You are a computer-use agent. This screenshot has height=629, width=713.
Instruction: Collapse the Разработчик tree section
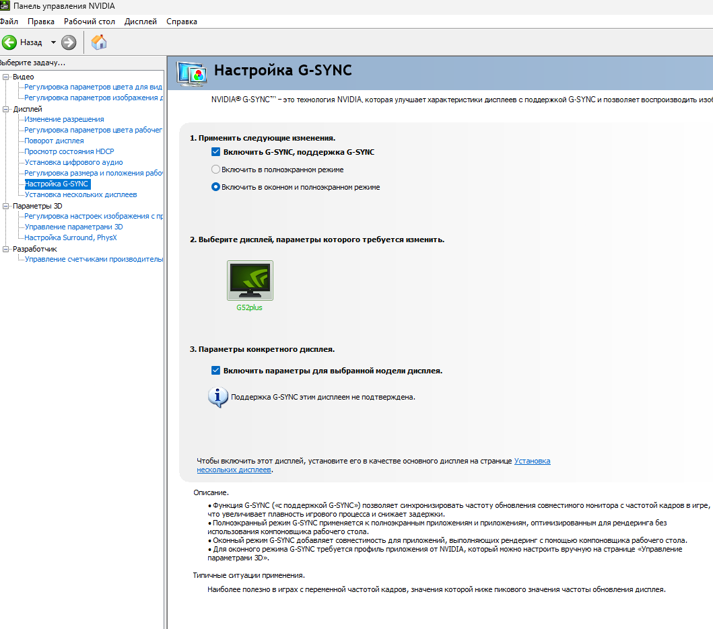click(6, 249)
